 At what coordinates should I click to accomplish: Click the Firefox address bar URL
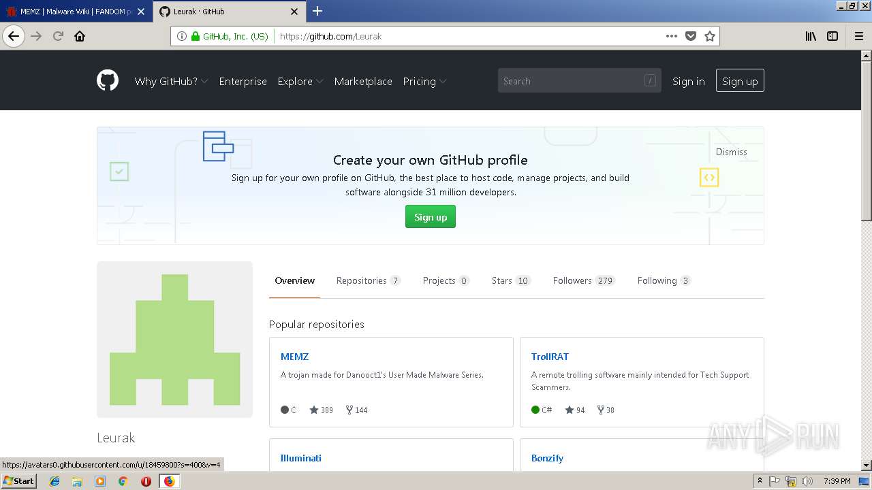coord(330,36)
